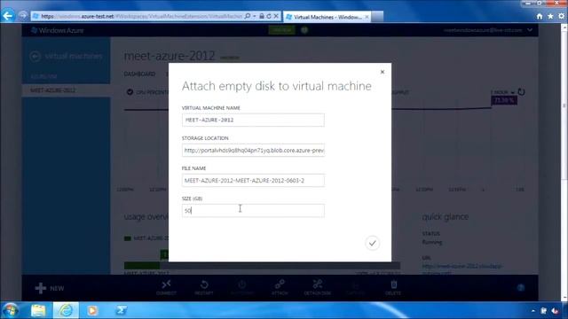
Task: Open the Windows Start button
Action: click(x=11, y=310)
